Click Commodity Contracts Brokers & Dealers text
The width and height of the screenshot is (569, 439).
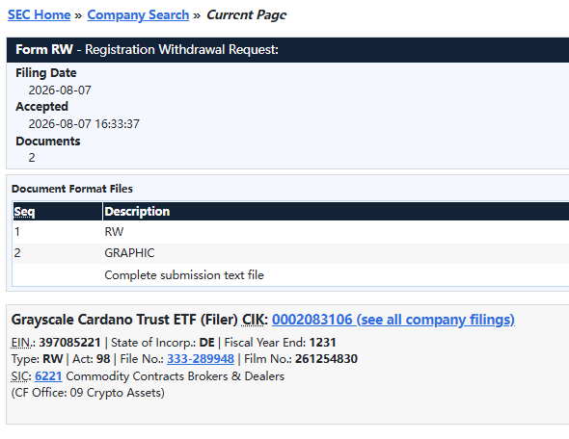point(175,376)
